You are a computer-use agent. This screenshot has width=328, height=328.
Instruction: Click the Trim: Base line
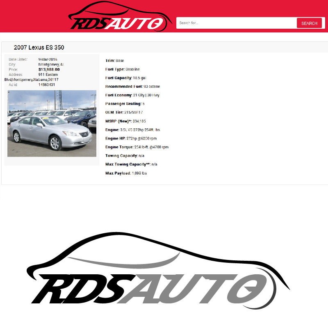click(115, 61)
